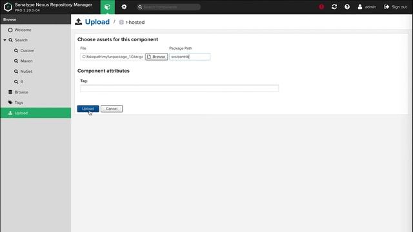Open the Browse cube icon in the header
This screenshot has width=413, height=232.
(x=108, y=7)
